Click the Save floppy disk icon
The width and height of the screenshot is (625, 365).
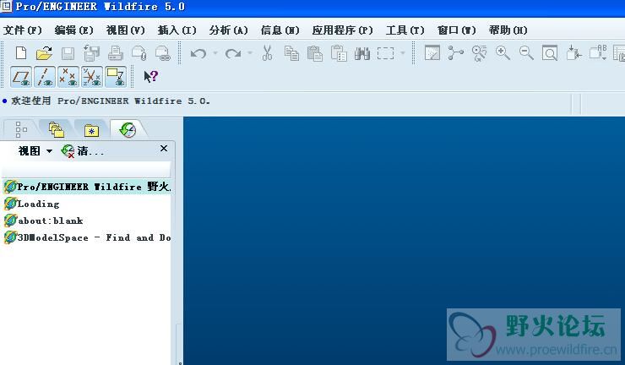(68, 53)
